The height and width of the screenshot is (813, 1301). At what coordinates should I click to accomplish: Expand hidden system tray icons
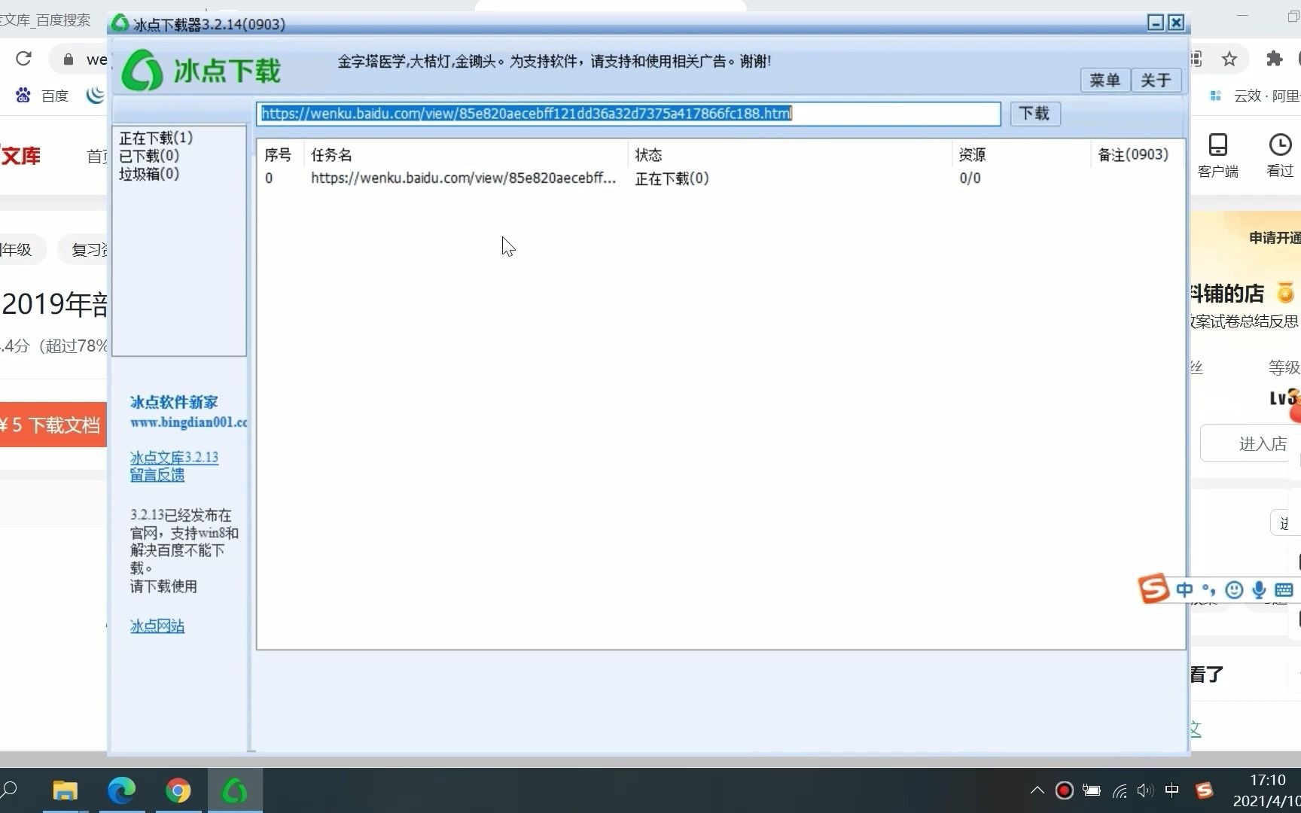pos(1037,790)
